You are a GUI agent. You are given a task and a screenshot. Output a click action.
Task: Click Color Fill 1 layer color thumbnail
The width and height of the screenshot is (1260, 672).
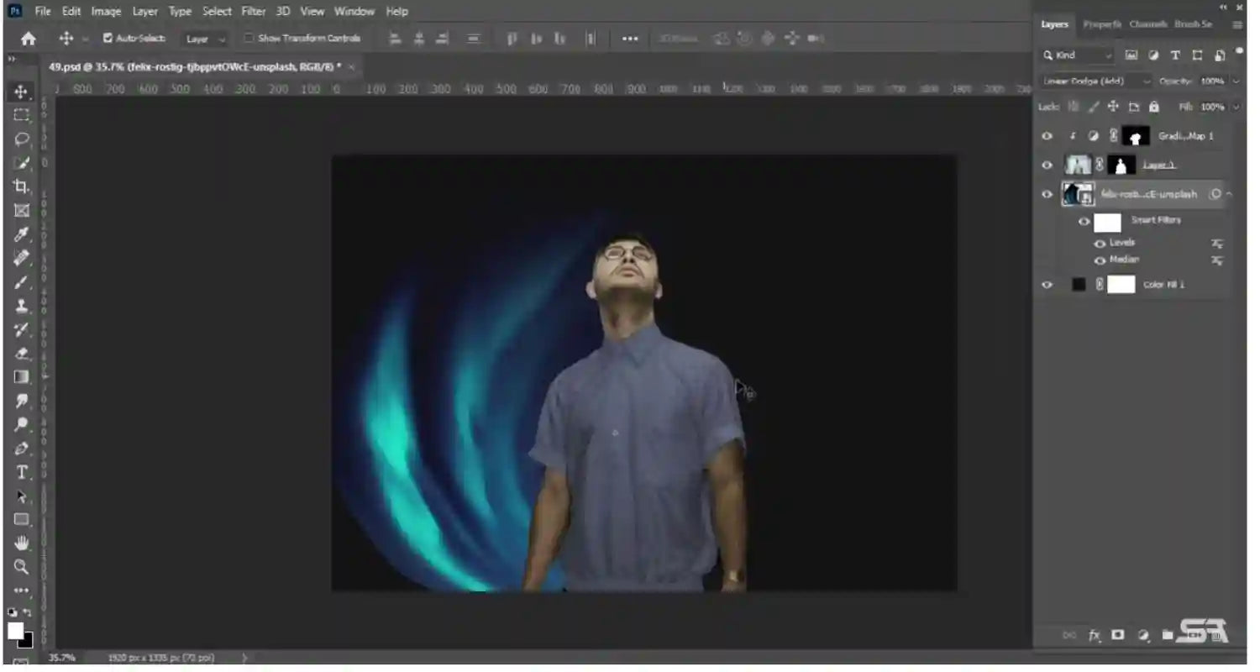point(1079,285)
